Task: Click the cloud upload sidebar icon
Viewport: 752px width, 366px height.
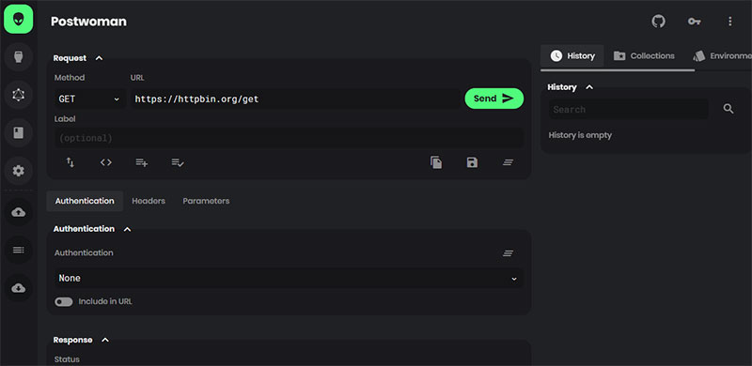Action: point(19,212)
